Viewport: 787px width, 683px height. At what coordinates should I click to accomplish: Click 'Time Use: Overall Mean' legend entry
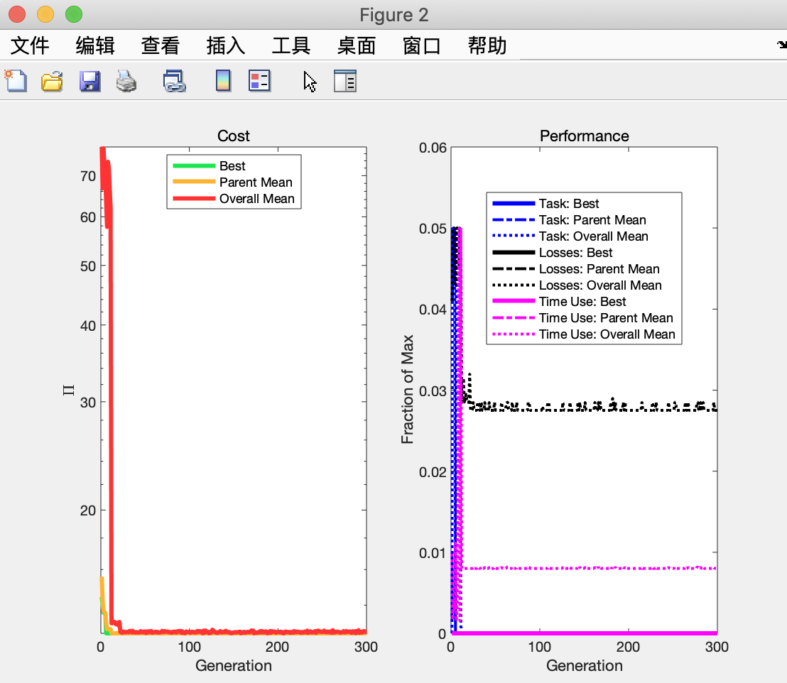[607, 334]
